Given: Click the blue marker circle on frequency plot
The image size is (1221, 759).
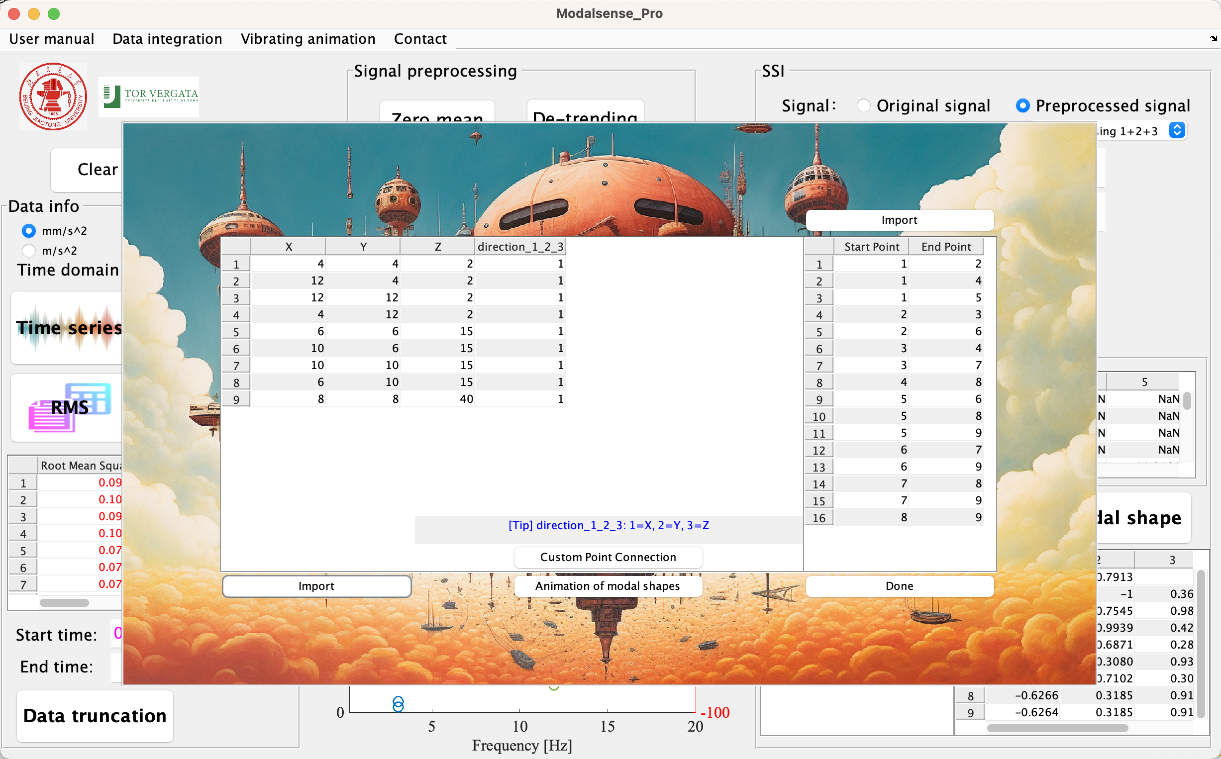Looking at the screenshot, I should pyautogui.click(x=398, y=704).
